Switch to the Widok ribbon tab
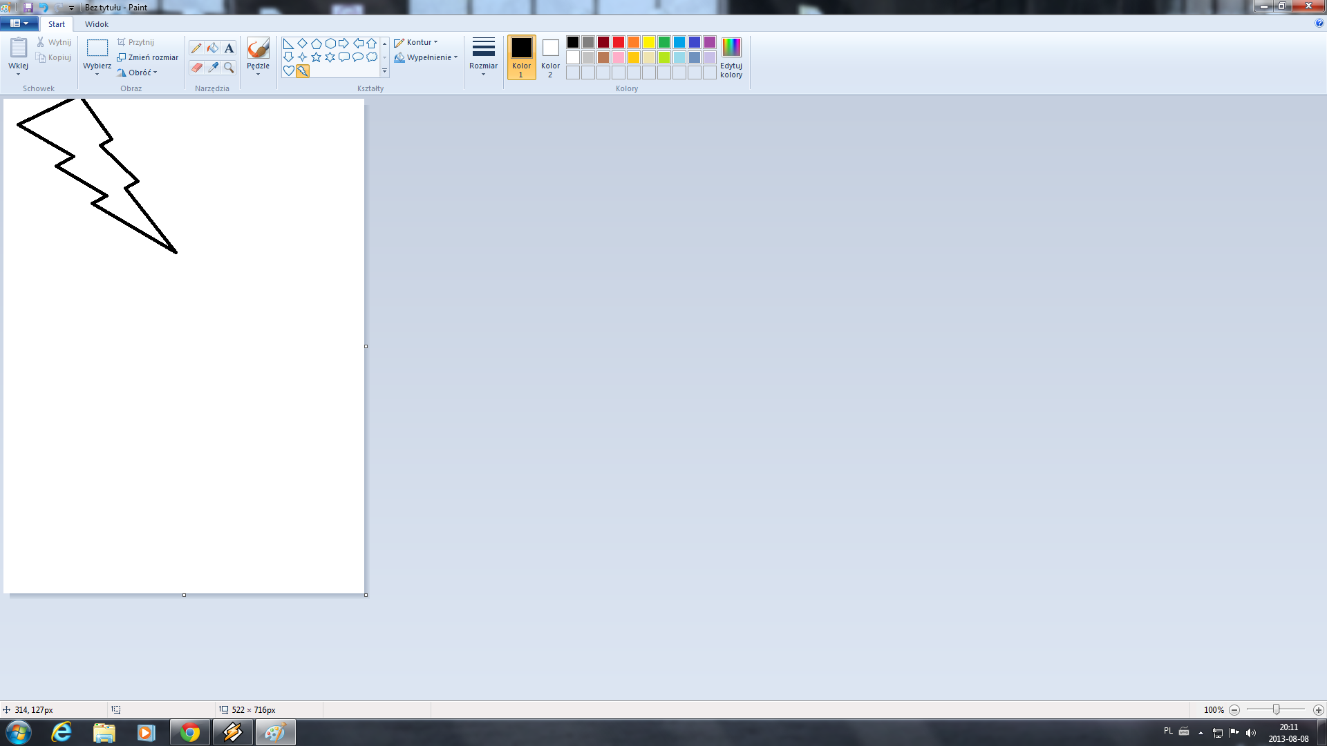Screen dimensions: 1327x746 [97, 24]
